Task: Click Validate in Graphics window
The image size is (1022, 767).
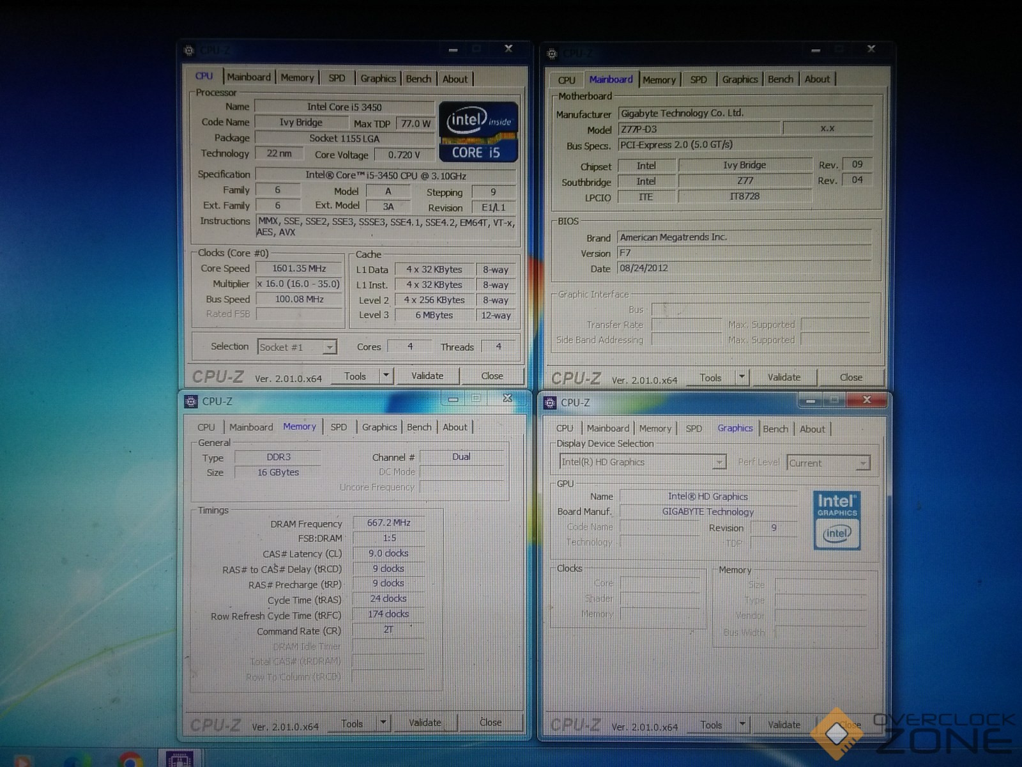Action: (784, 724)
